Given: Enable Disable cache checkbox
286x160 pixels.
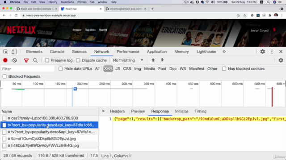Looking at the screenshot, I should (x=78, y=60).
